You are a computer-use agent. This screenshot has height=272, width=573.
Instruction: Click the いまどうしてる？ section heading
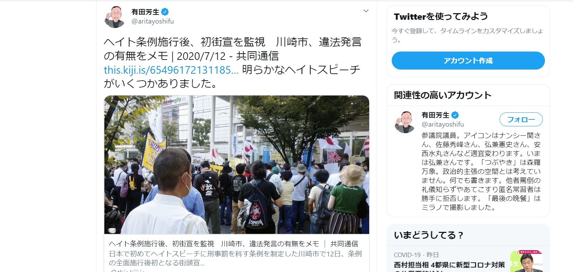click(429, 235)
